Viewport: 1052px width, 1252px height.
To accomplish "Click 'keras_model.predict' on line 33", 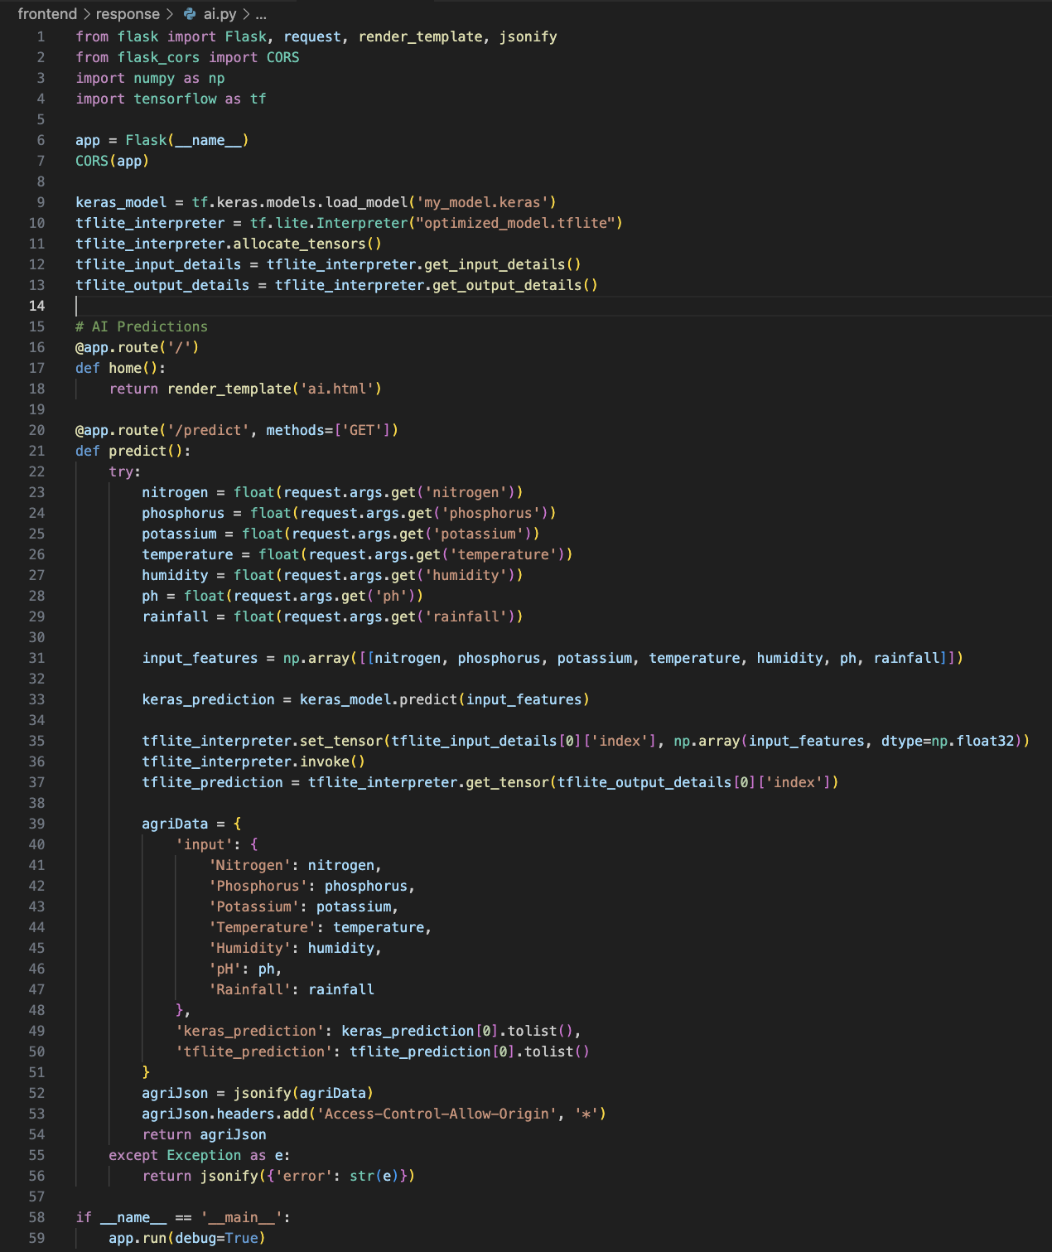I will (379, 699).
